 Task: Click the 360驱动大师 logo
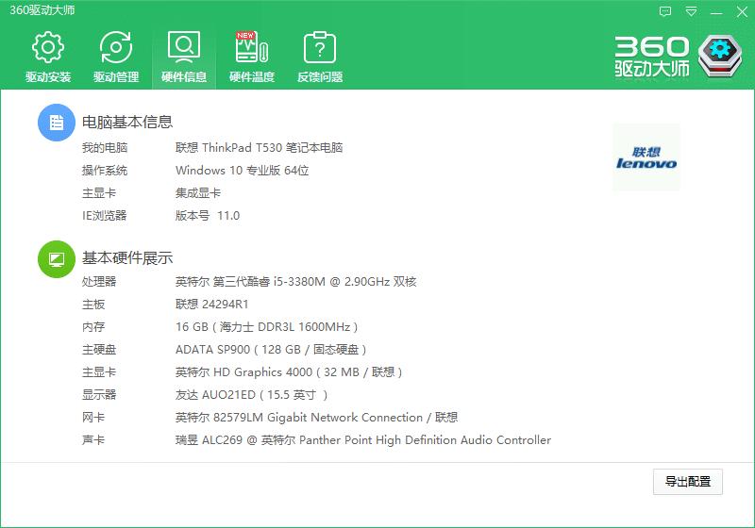(x=678, y=57)
